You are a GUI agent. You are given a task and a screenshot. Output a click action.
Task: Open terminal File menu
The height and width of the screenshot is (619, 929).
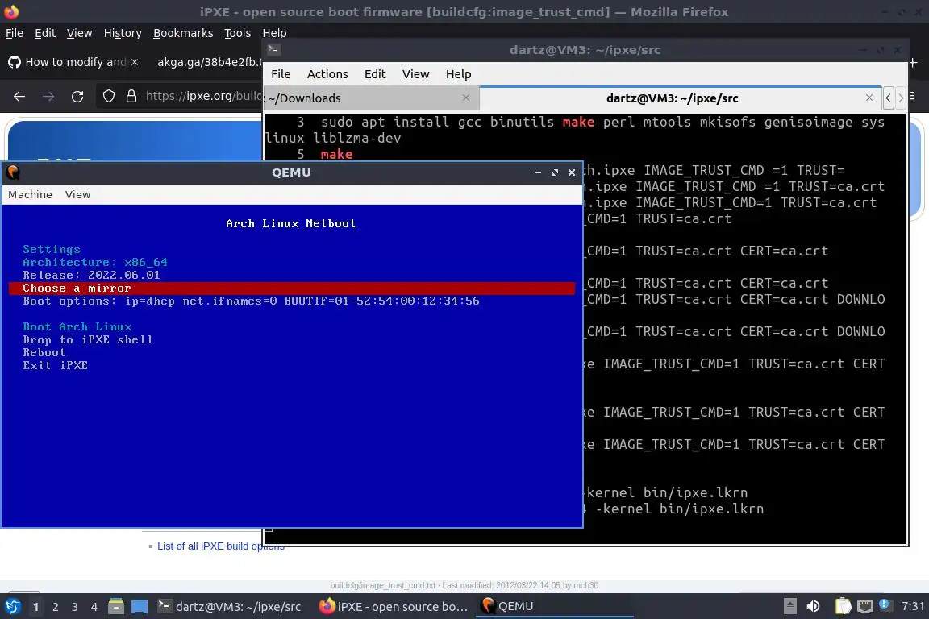pos(281,74)
